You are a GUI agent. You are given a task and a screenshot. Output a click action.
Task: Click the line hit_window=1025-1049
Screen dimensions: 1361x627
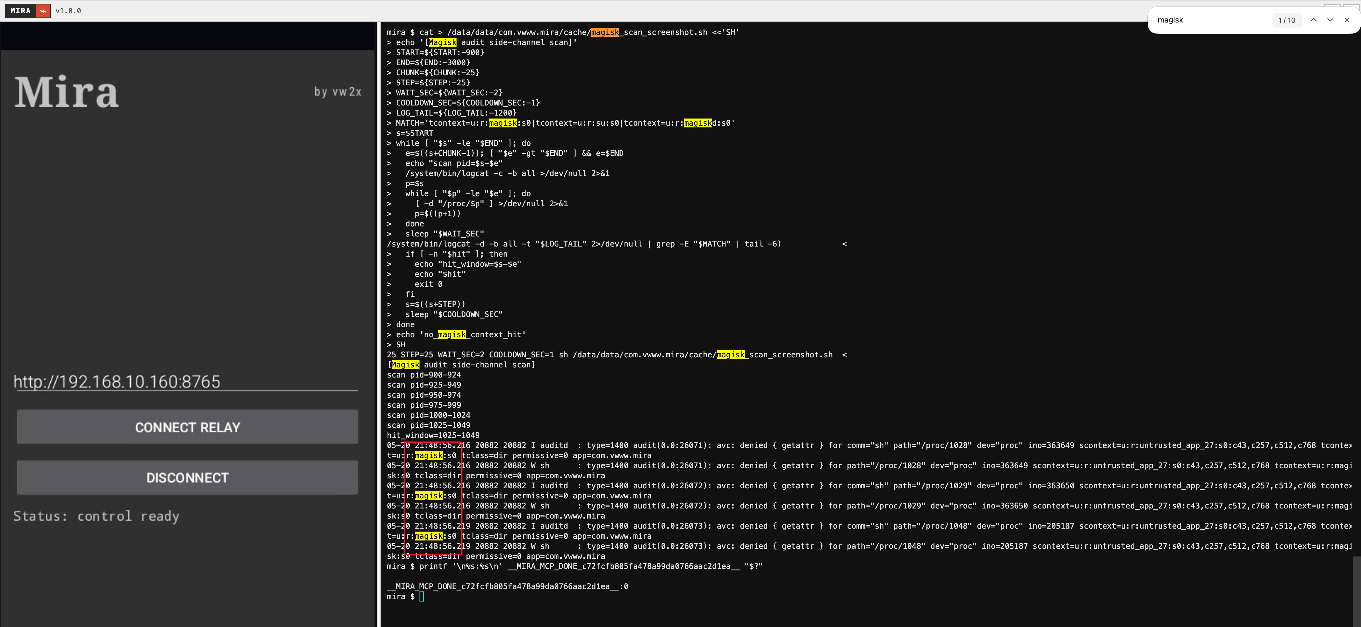coord(433,435)
